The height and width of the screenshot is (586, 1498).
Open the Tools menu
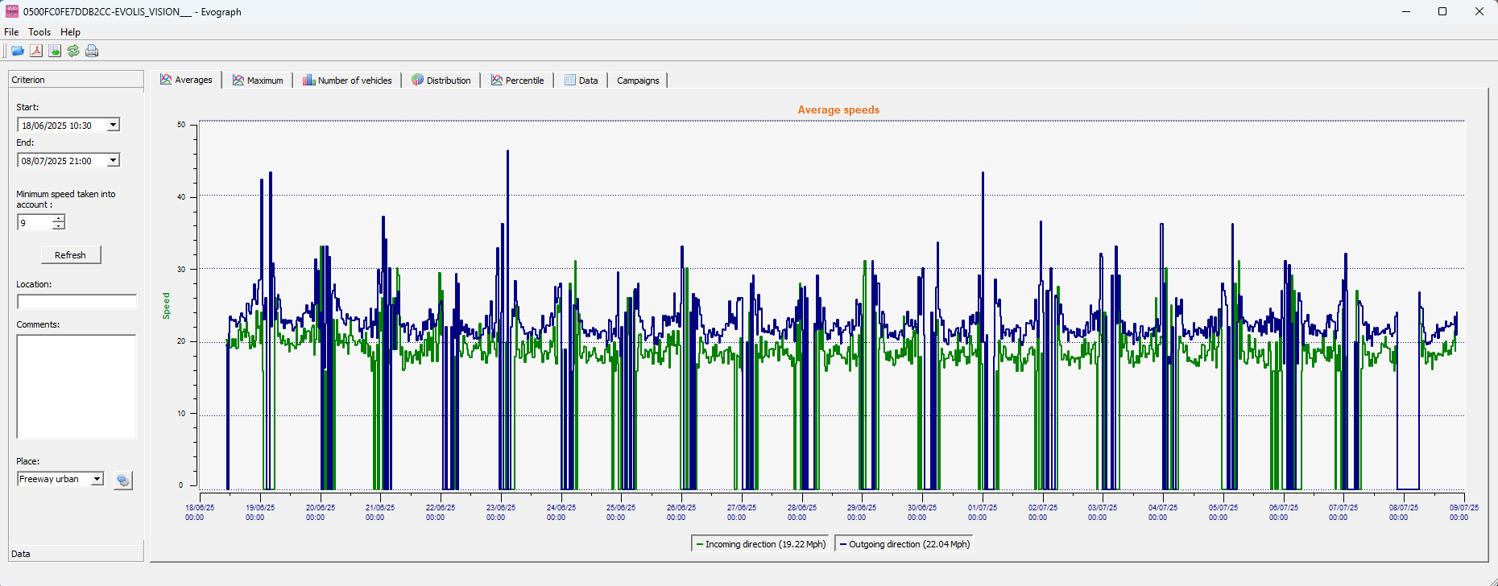[39, 32]
